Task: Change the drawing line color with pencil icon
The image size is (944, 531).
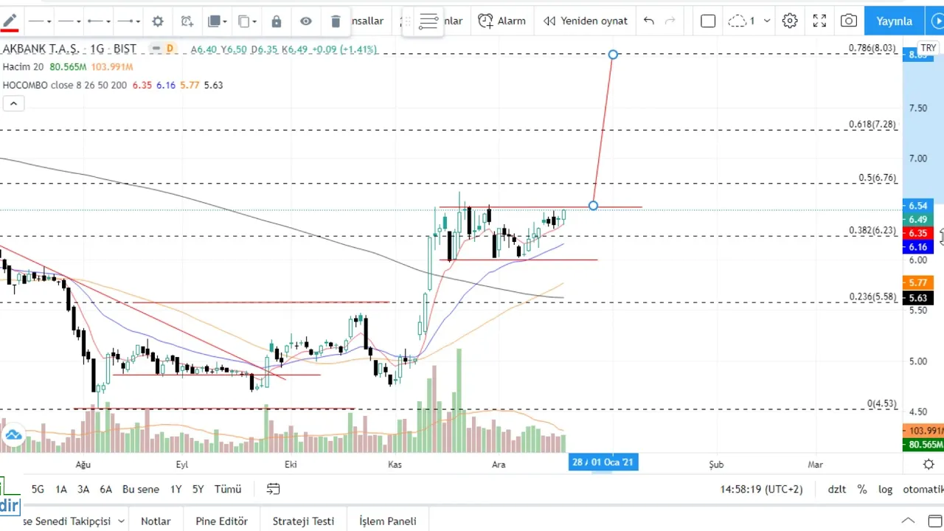Action: tap(10, 21)
